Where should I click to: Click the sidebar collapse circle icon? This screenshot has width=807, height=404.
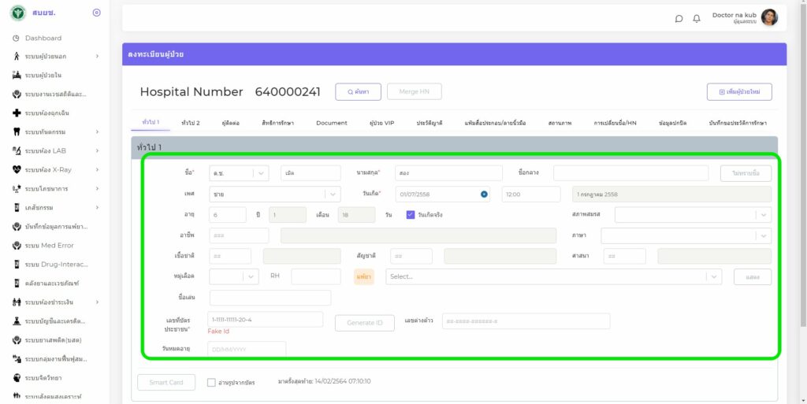point(96,13)
